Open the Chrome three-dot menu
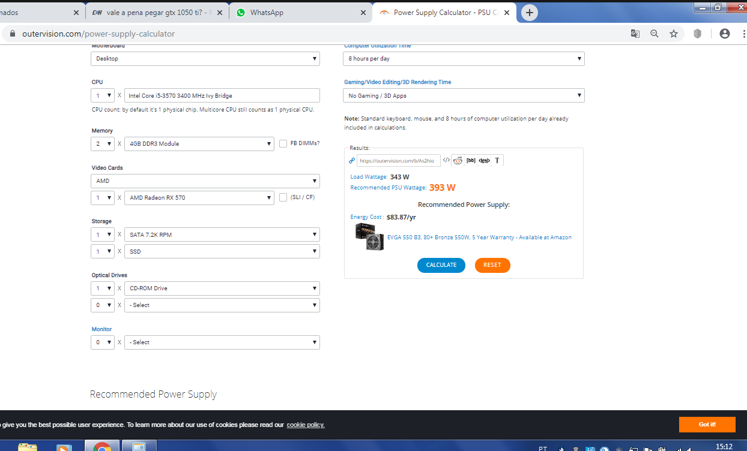This screenshot has height=451, width=747. 743,34
